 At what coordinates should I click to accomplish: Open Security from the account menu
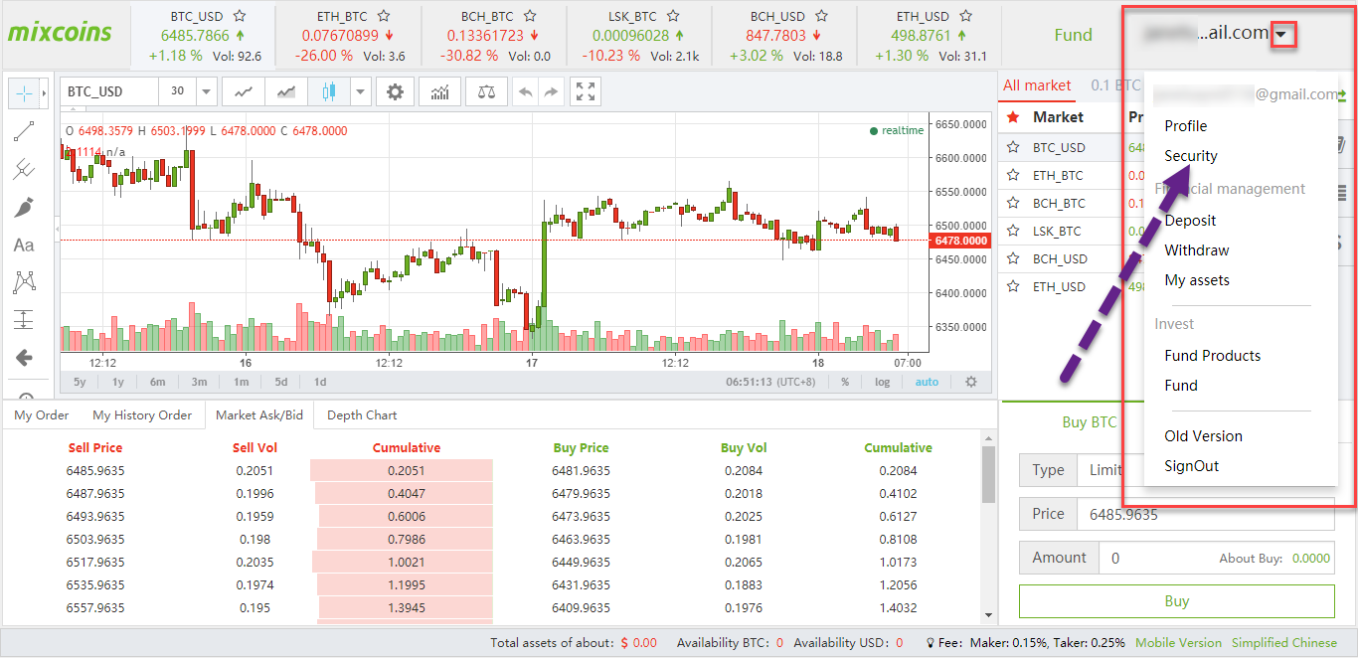click(1191, 156)
